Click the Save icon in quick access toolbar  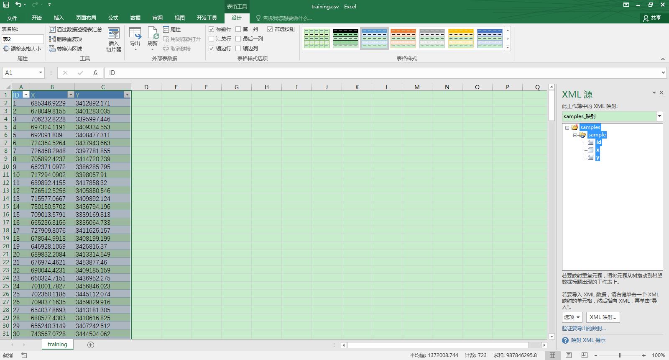point(6,5)
